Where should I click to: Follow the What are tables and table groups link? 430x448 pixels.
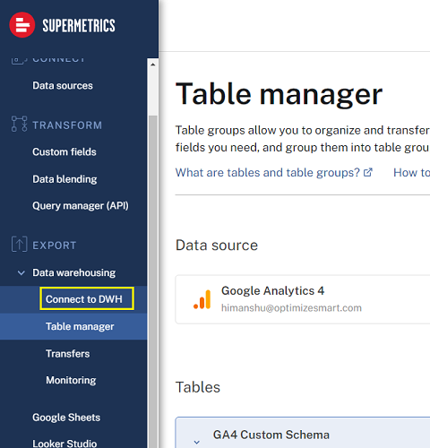[x=268, y=172]
